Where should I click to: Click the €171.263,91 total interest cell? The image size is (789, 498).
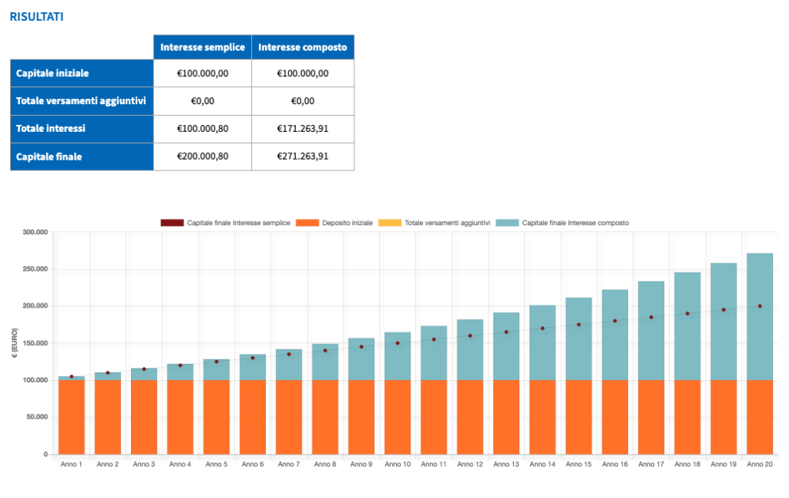click(303, 129)
